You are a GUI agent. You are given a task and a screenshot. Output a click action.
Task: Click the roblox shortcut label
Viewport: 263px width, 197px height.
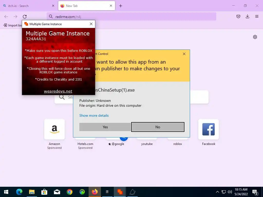click(178, 144)
